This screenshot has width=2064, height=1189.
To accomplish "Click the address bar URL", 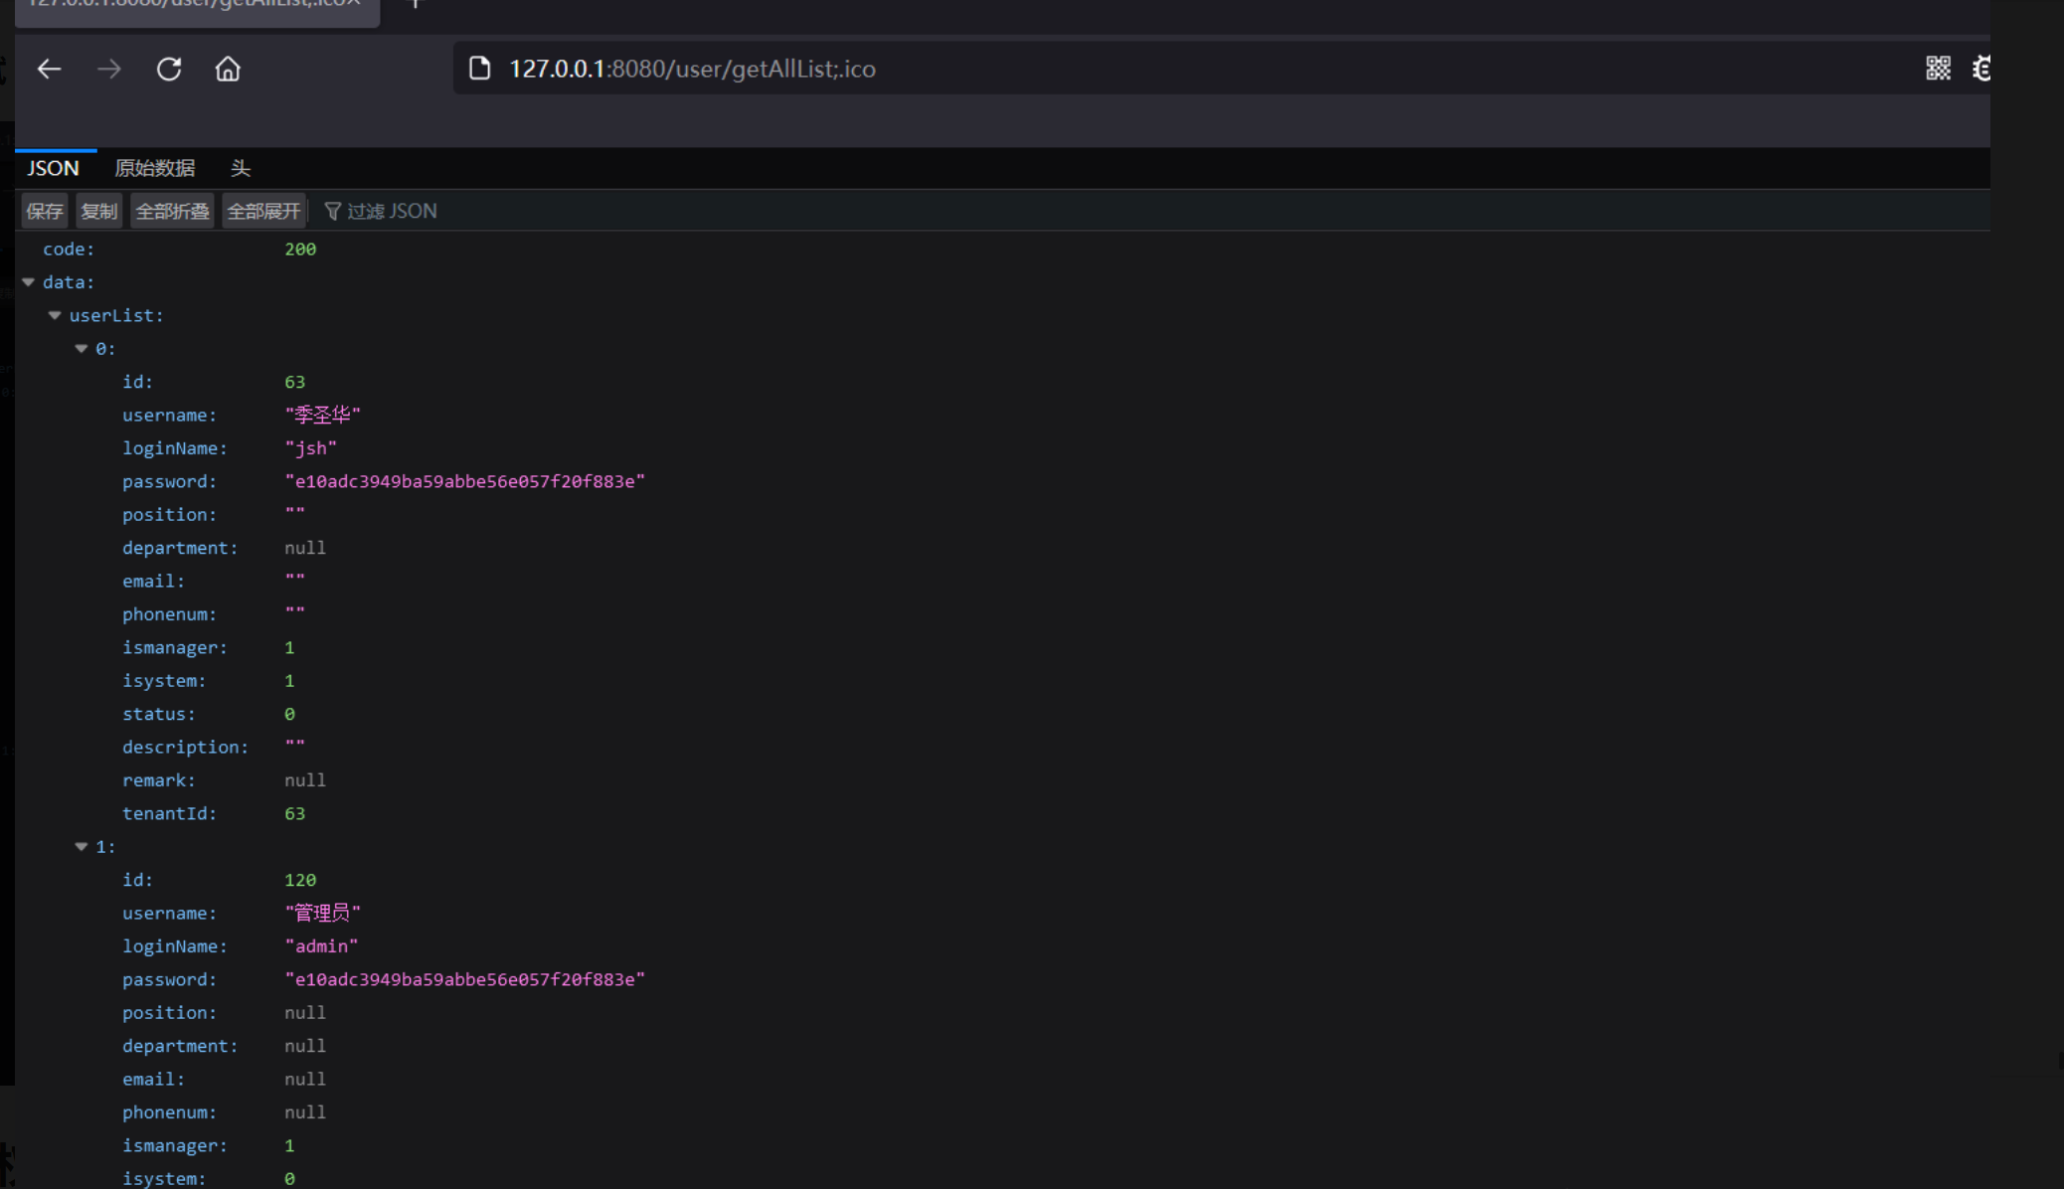I will [692, 69].
